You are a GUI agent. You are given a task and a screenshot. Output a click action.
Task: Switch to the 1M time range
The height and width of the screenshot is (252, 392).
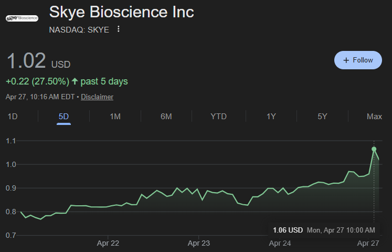[115, 117]
